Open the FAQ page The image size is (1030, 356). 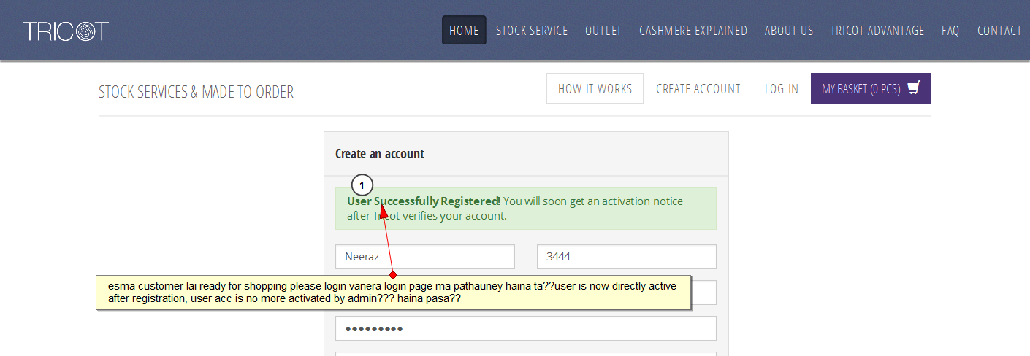950,31
